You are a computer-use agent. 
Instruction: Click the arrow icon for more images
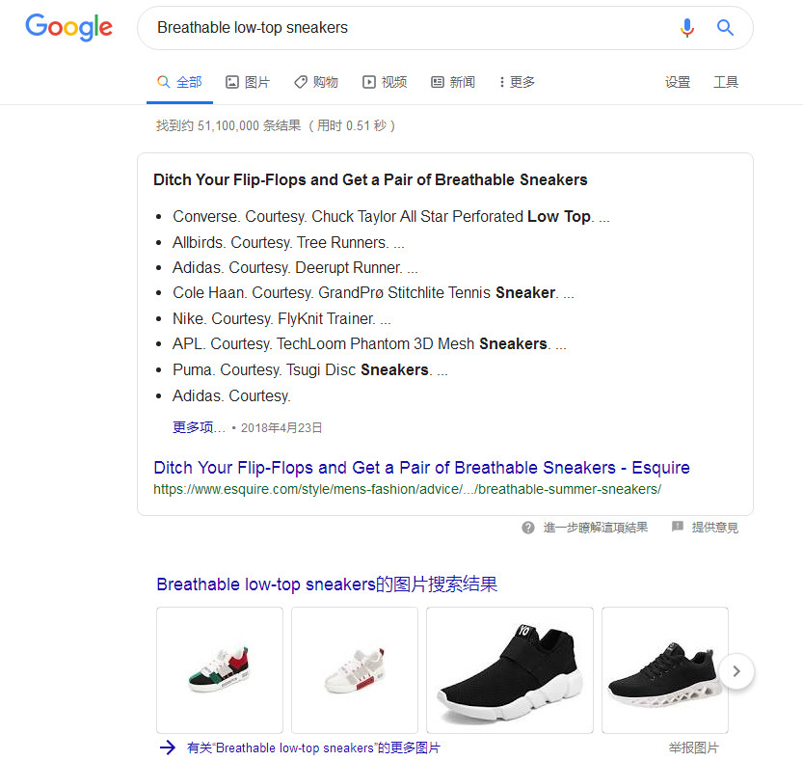pos(167,747)
